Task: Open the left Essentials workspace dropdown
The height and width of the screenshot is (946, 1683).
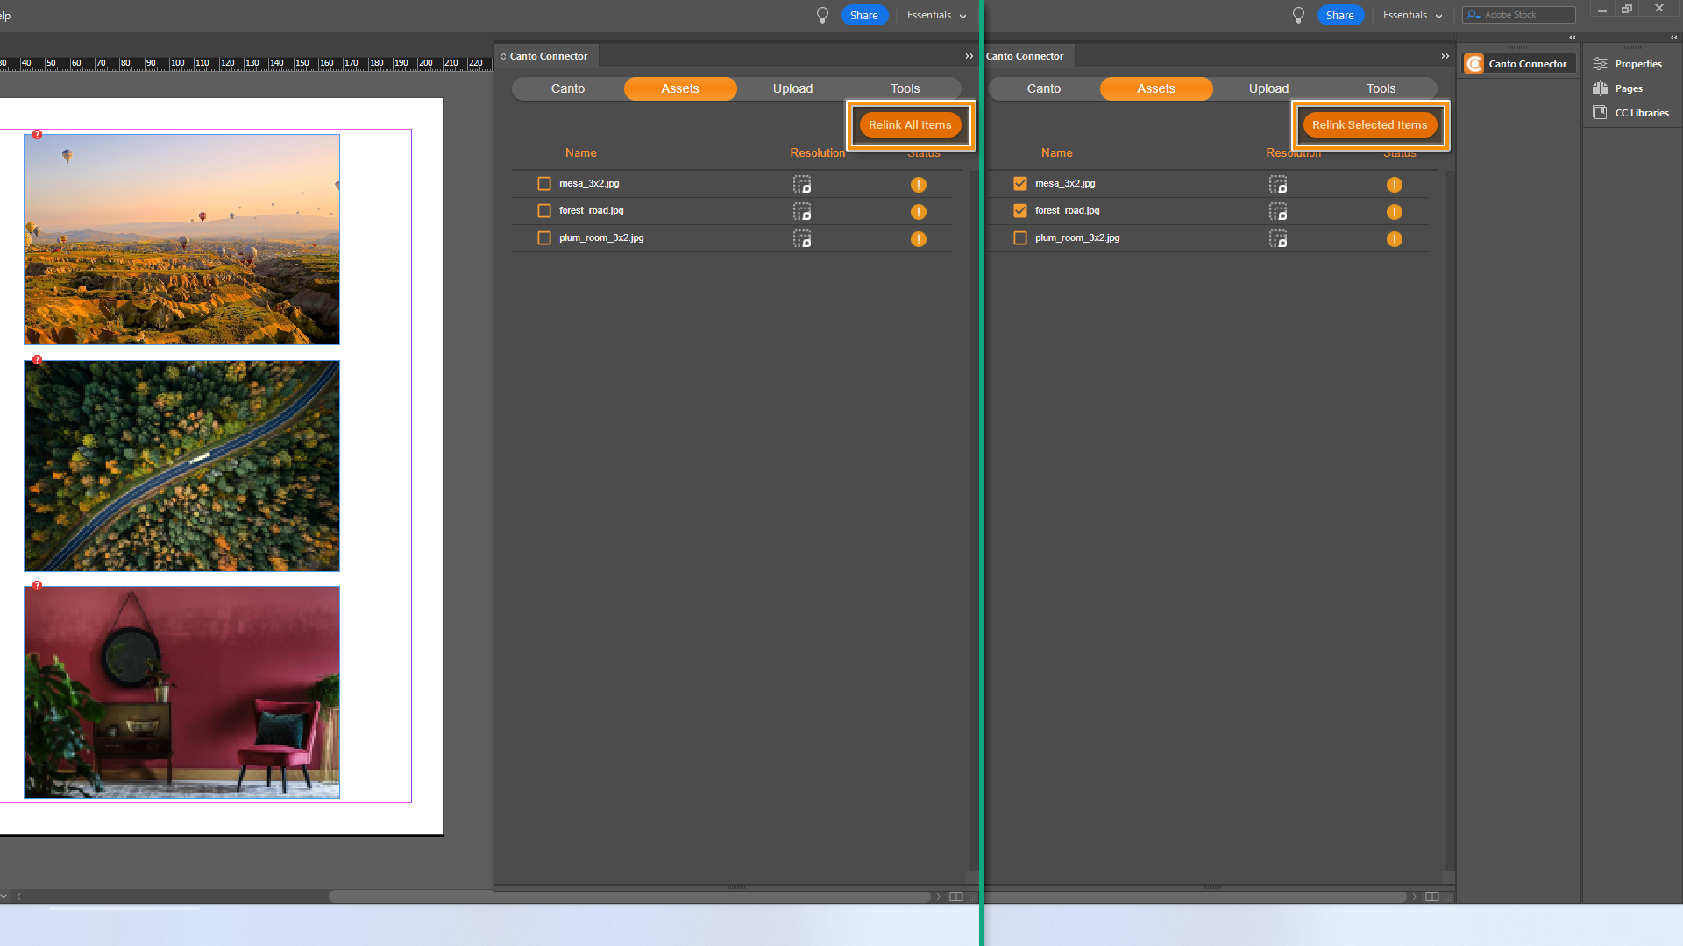Action: click(x=936, y=15)
